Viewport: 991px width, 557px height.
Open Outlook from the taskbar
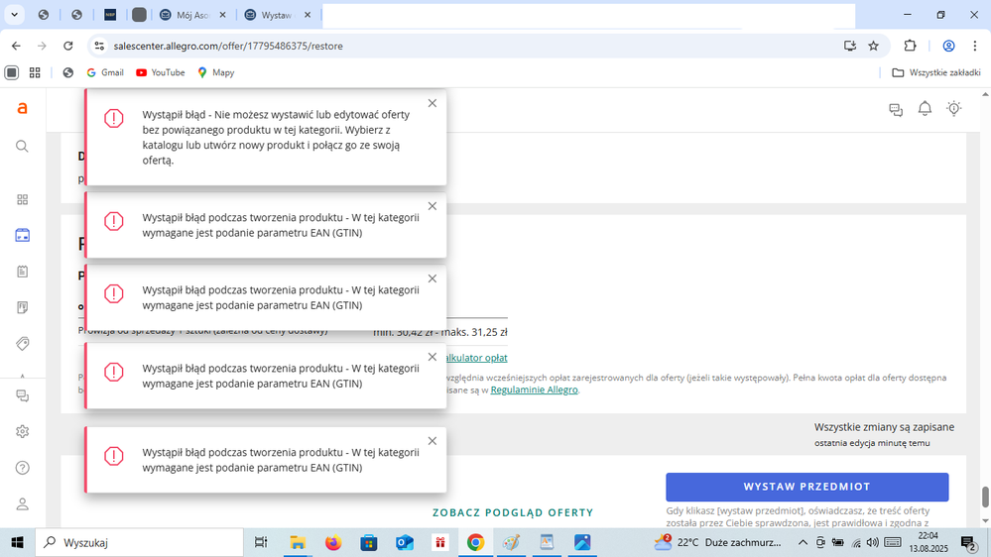(405, 542)
